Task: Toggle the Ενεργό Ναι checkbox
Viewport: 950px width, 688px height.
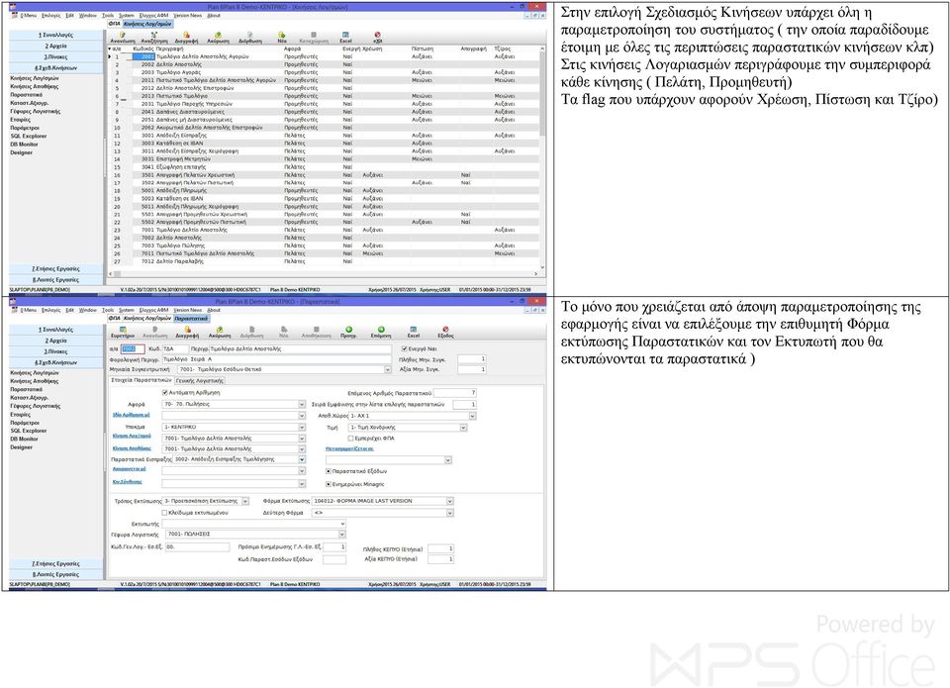Action: (404, 349)
